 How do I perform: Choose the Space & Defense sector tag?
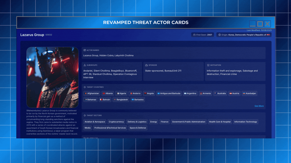[x=138, y=128]
